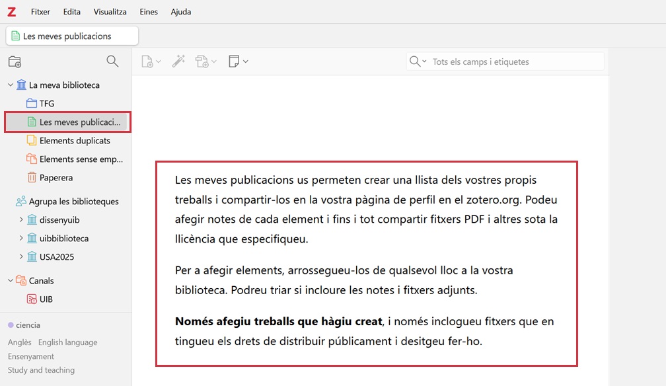666x386 pixels.
Task: Click the Zotero Z logo icon
Action: 11,12
